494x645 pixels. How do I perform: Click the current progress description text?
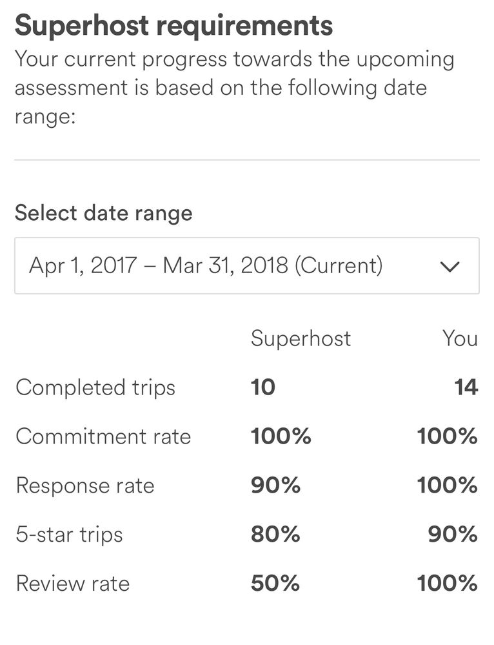pos(234,87)
